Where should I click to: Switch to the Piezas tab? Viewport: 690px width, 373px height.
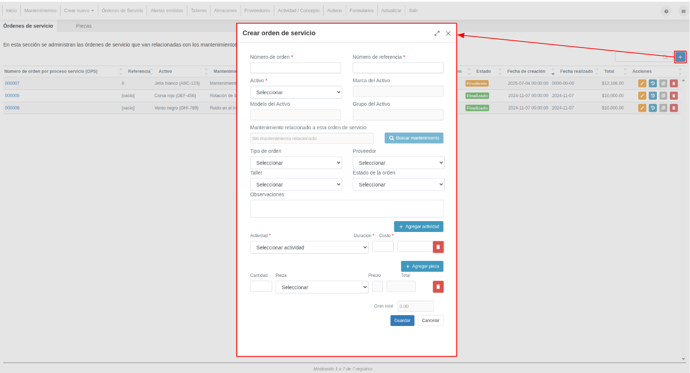(84, 26)
